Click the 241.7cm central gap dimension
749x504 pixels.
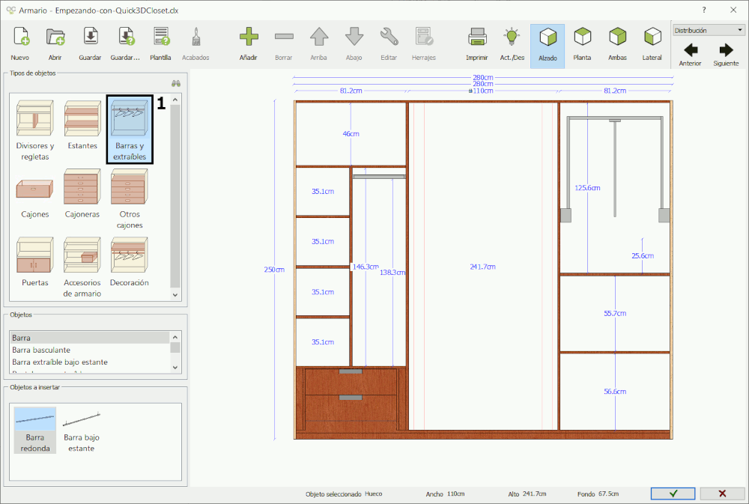pyautogui.click(x=482, y=267)
